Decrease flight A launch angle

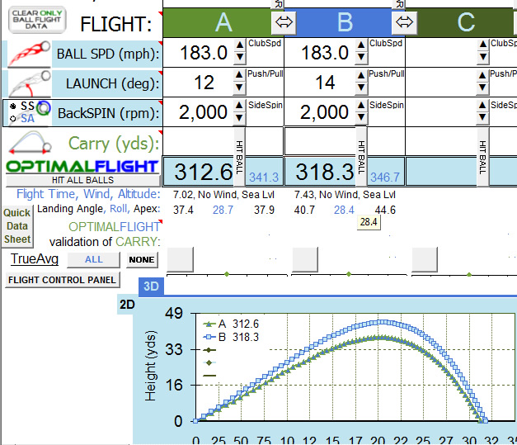tap(239, 88)
